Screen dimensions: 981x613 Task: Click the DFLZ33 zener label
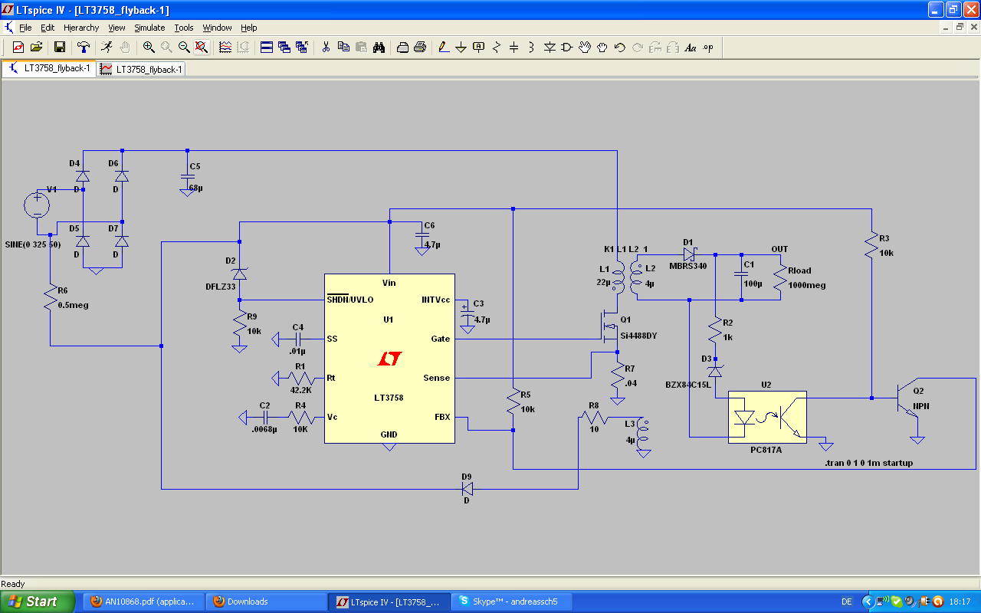tap(220, 286)
